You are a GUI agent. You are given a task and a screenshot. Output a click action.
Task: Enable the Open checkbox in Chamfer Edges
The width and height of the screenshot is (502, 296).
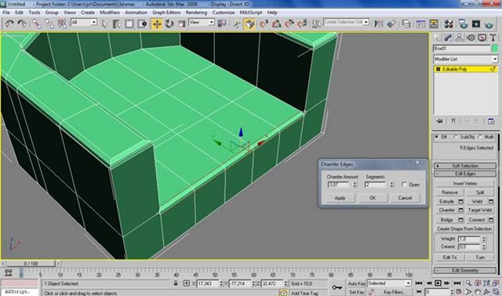tap(404, 185)
